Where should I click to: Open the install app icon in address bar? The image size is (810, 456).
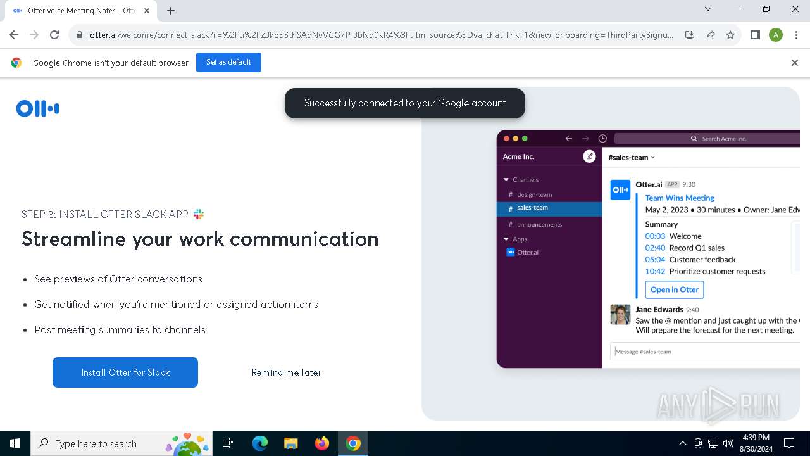[x=690, y=35]
